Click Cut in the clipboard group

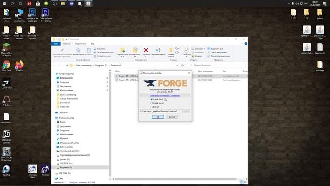click(100, 49)
